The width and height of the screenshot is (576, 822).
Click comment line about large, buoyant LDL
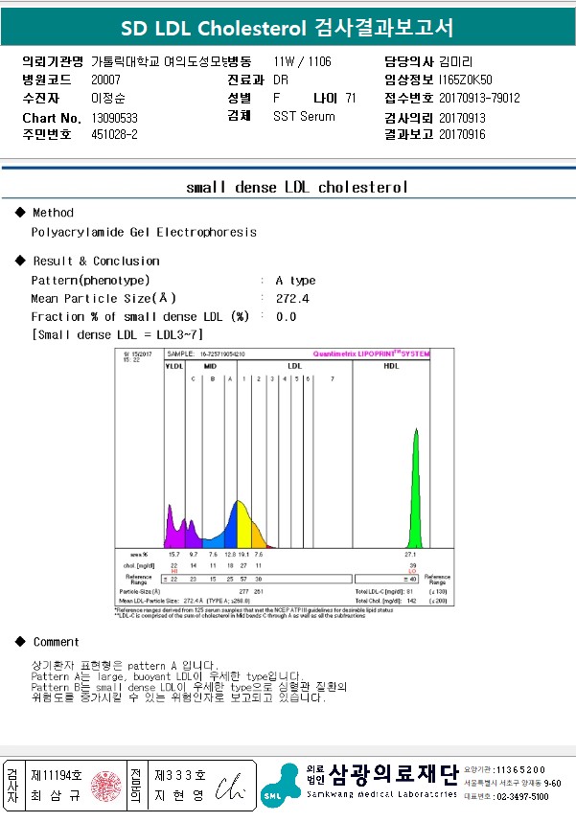point(168,676)
